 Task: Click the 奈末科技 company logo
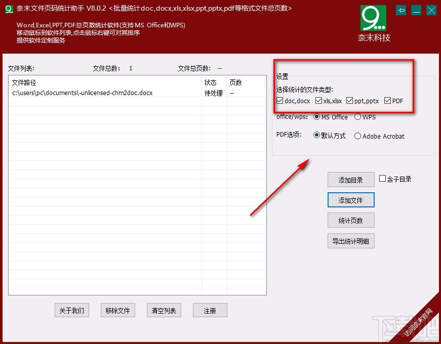374,24
